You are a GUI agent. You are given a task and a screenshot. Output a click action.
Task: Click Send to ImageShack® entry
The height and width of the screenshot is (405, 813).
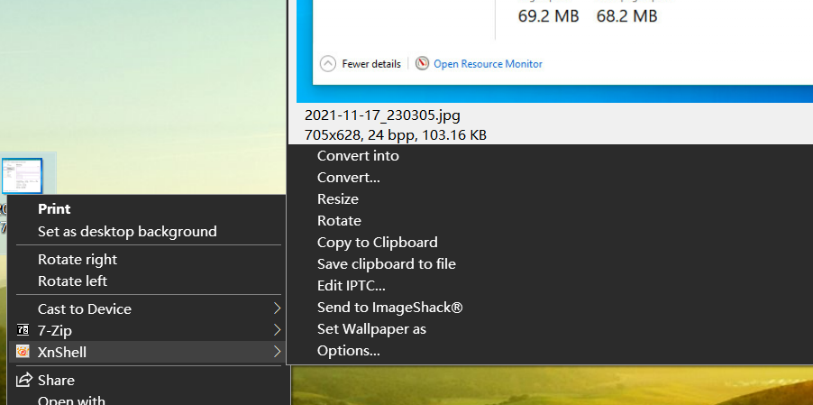click(390, 307)
